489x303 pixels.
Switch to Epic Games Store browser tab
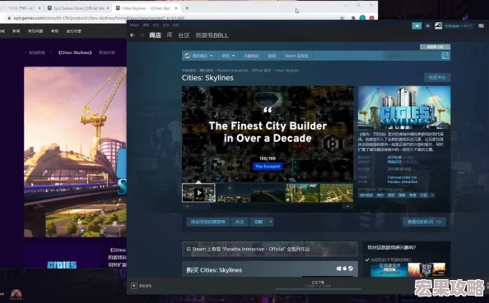pos(77,8)
